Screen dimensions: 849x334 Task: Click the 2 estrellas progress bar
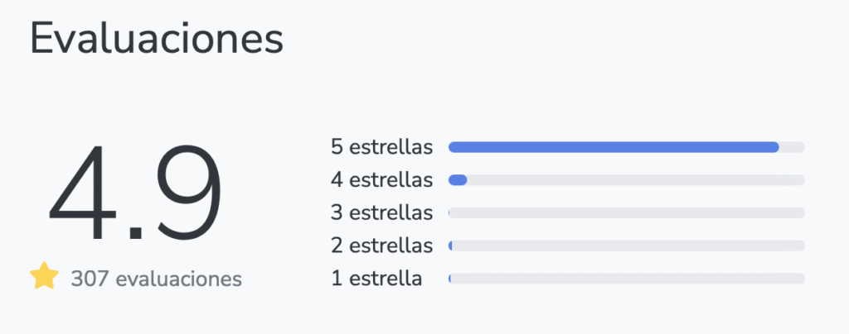tap(627, 246)
